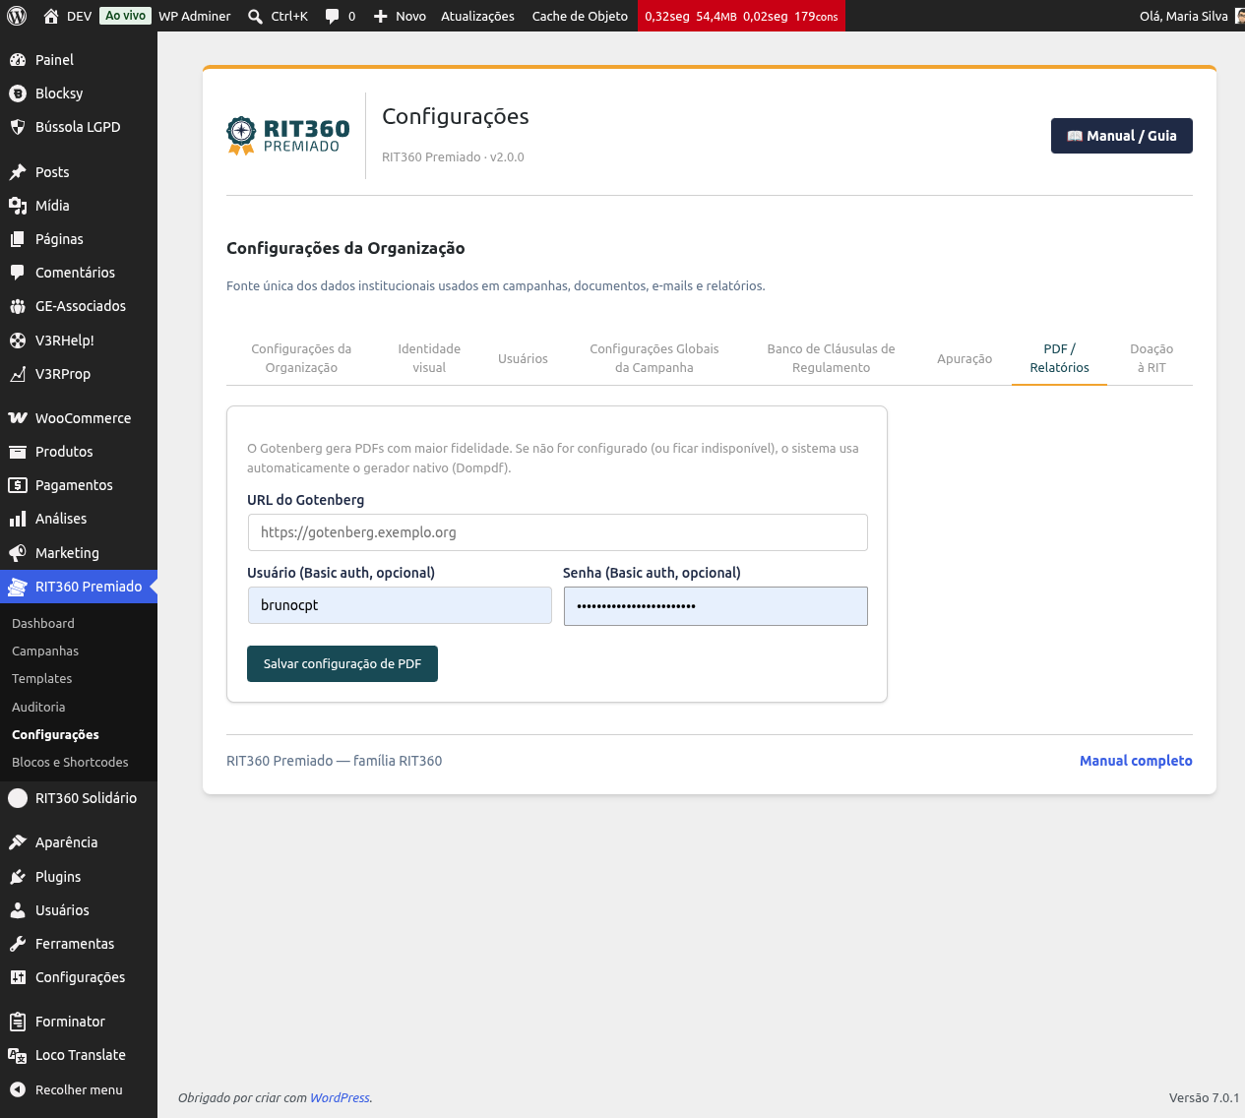Click Salvar configuração de PDF button
This screenshot has width=1245, height=1118.
tap(342, 663)
